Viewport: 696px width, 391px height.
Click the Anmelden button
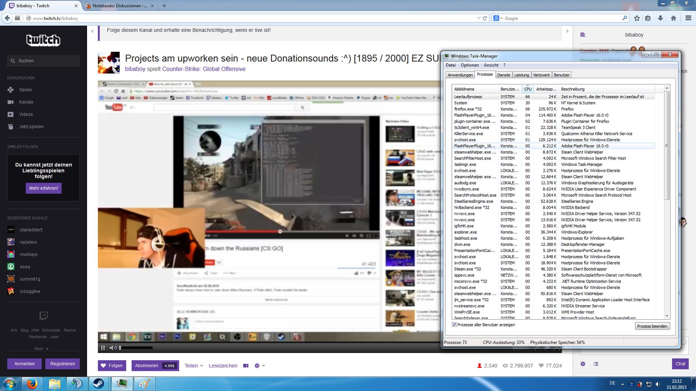point(24,364)
